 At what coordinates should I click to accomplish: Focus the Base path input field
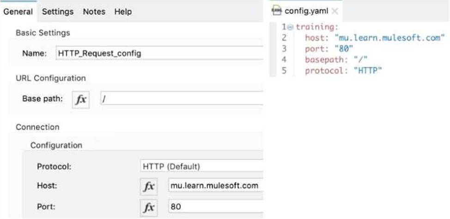181,99
